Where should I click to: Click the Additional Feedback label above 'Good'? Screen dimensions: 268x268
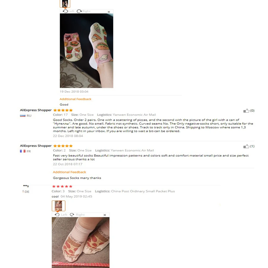[75, 99]
